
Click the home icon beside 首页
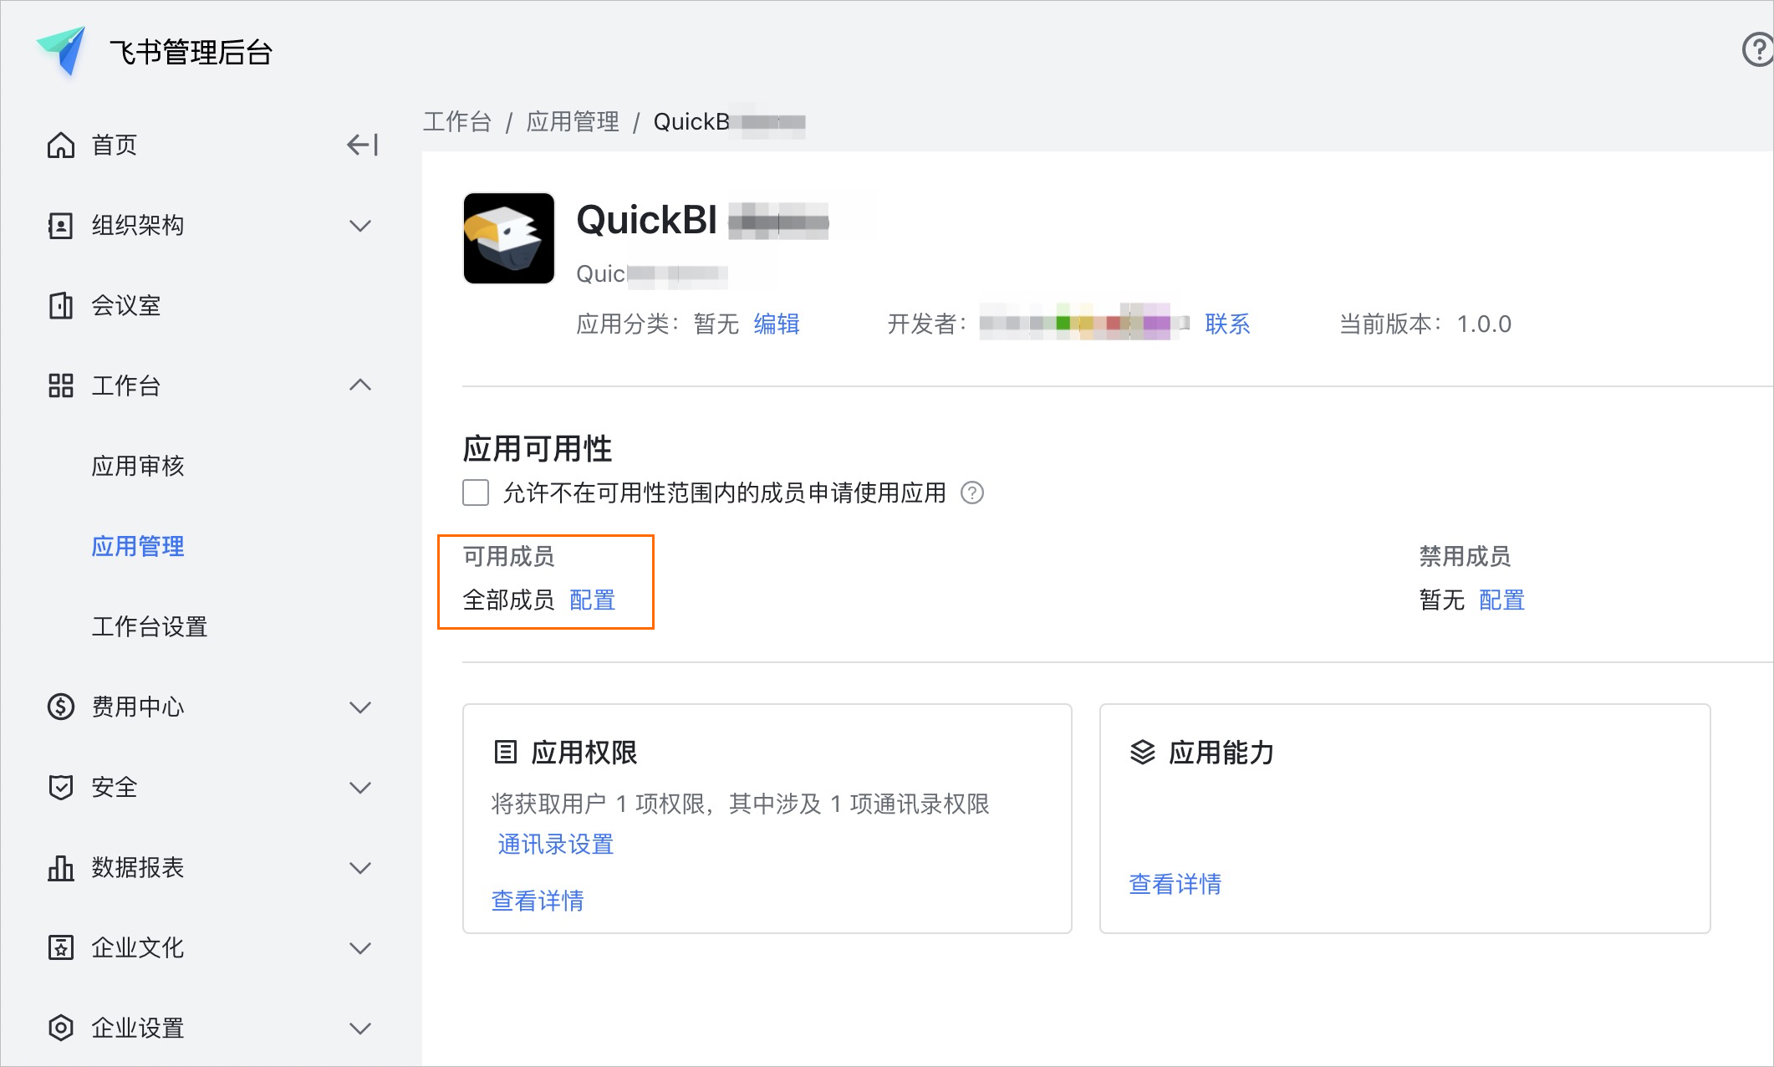[x=60, y=145]
